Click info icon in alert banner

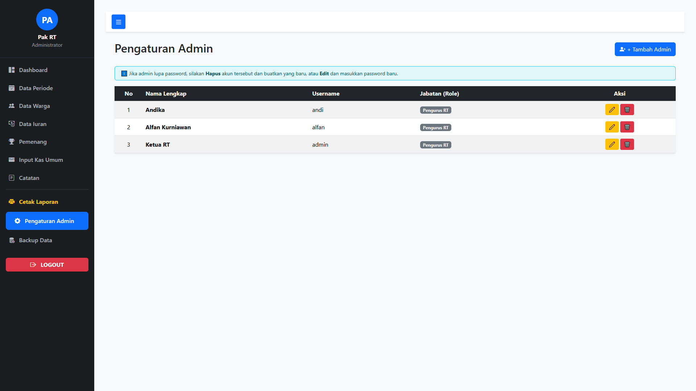124,73
